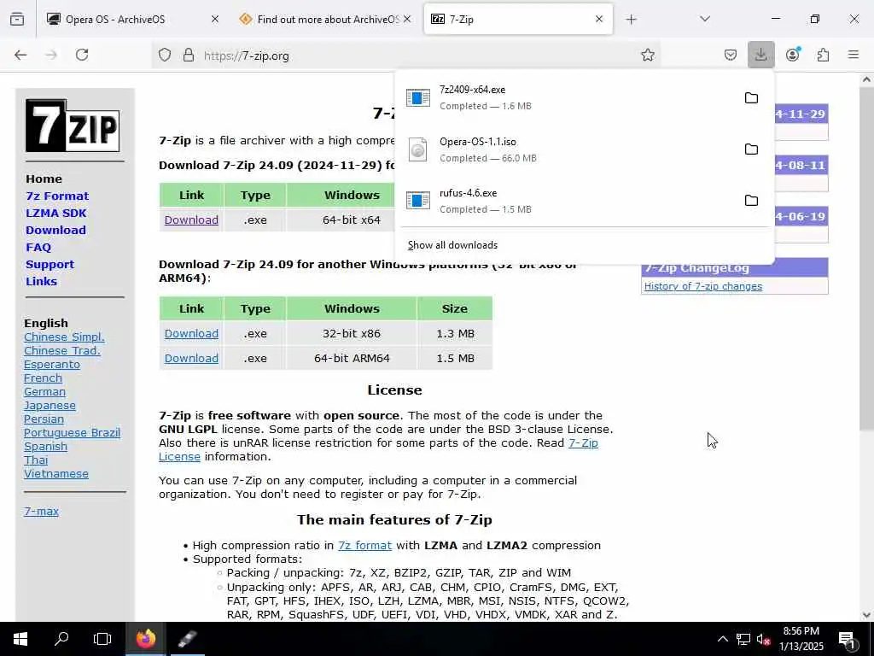
Task: Show Opera-OS-1.1.iso in its folder
Action: (x=751, y=149)
